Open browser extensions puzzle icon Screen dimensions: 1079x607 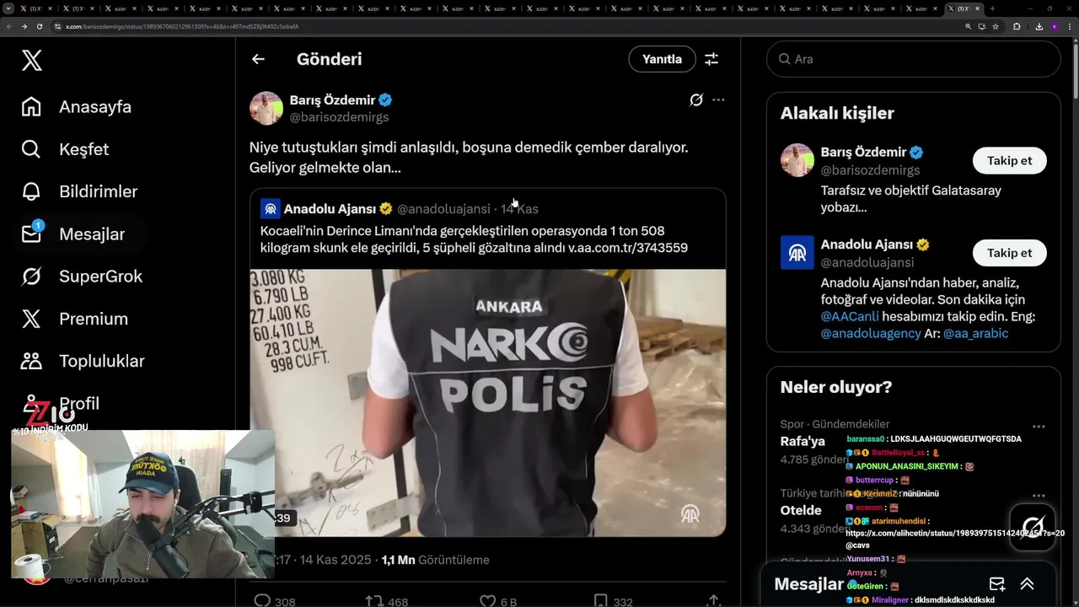[1017, 26]
